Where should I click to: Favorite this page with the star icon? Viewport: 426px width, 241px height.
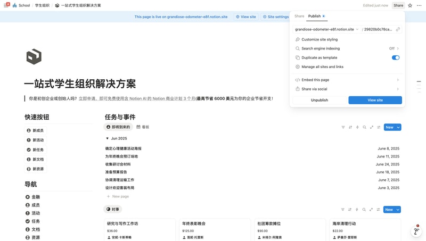(410, 5)
